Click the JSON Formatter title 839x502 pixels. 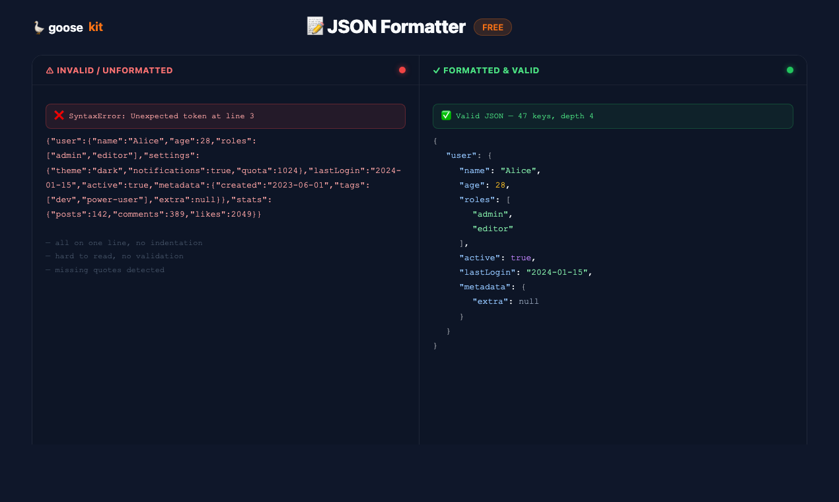396,26
